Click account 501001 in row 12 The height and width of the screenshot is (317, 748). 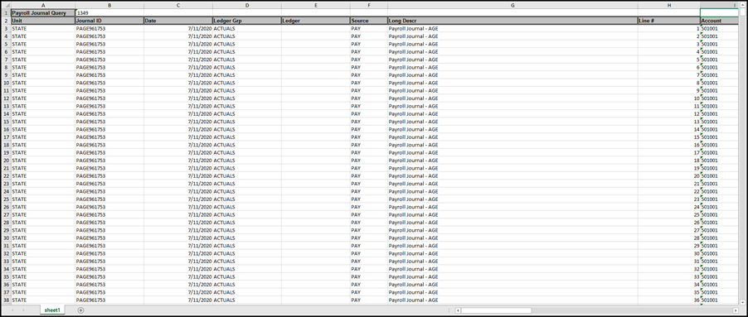tap(719, 98)
